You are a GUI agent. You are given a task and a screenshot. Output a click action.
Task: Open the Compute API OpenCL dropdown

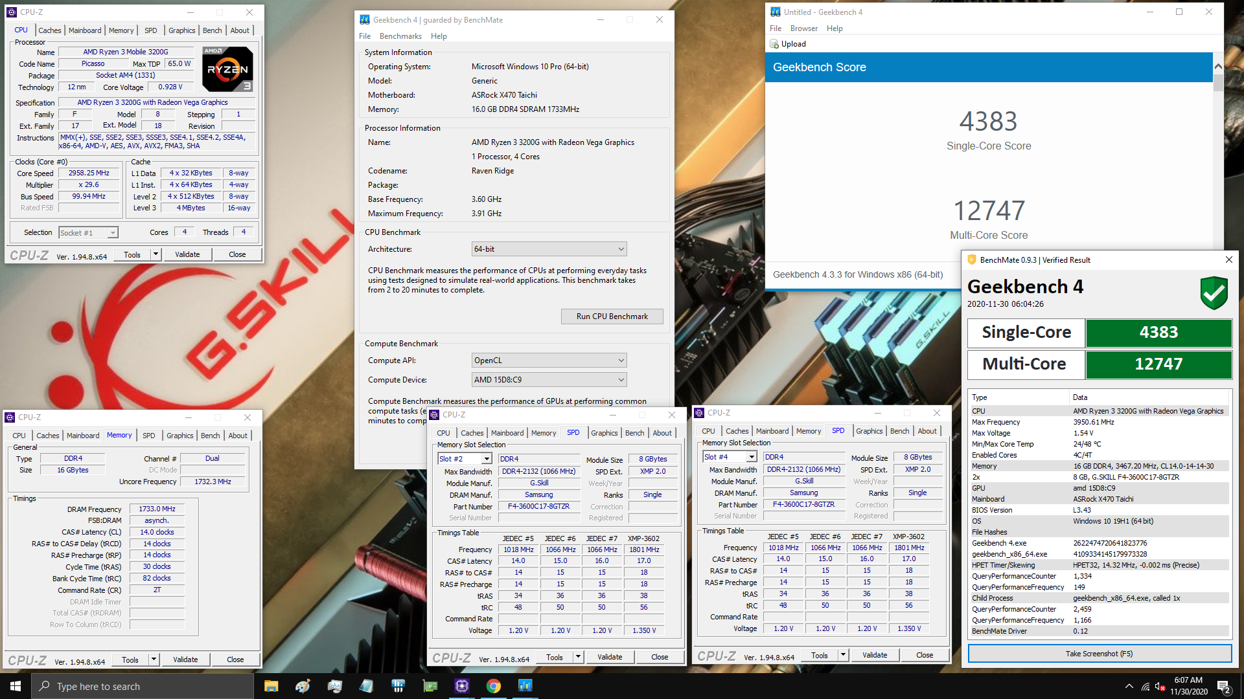(x=549, y=361)
